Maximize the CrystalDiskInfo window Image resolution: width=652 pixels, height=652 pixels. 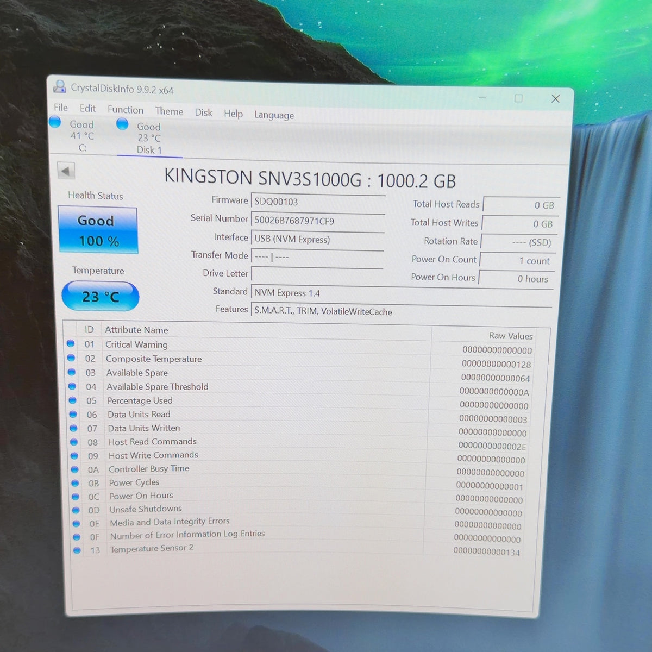click(x=518, y=98)
